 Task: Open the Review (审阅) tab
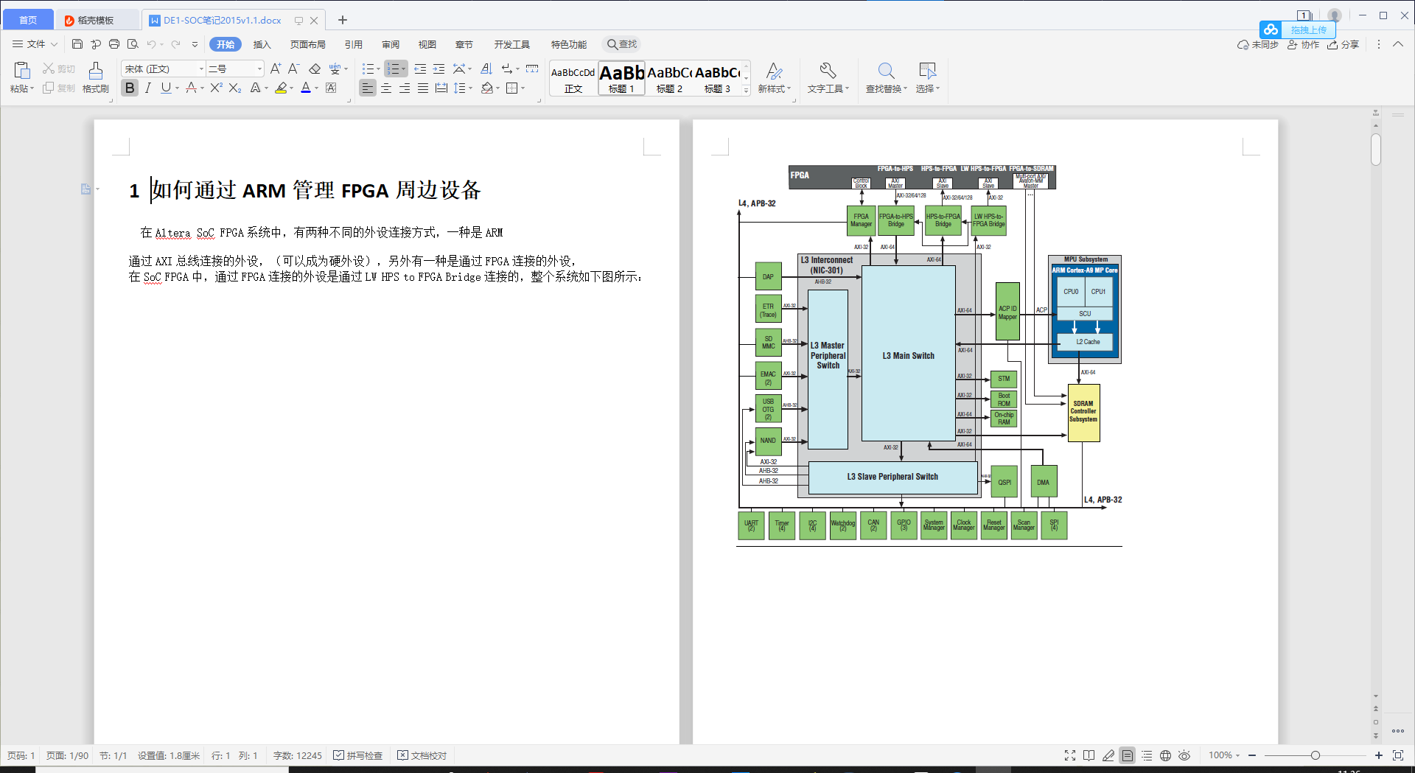(391, 44)
